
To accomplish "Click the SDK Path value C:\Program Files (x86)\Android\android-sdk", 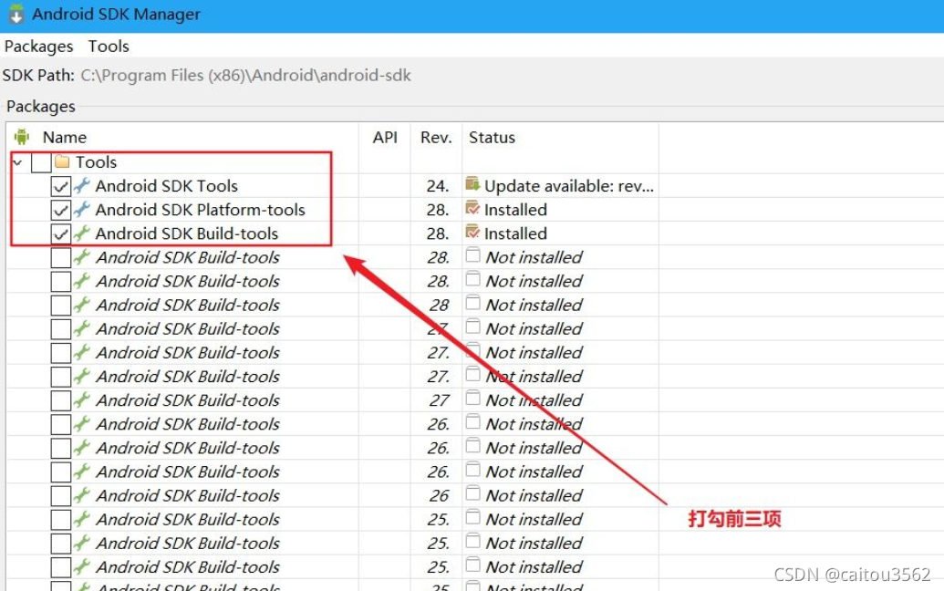I will [x=245, y=75].
